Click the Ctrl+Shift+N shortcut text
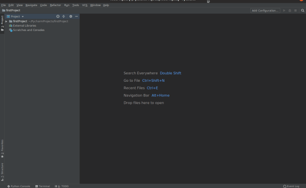Image resolution: width=306 pixels, height=188 pixels. (153, 80)
